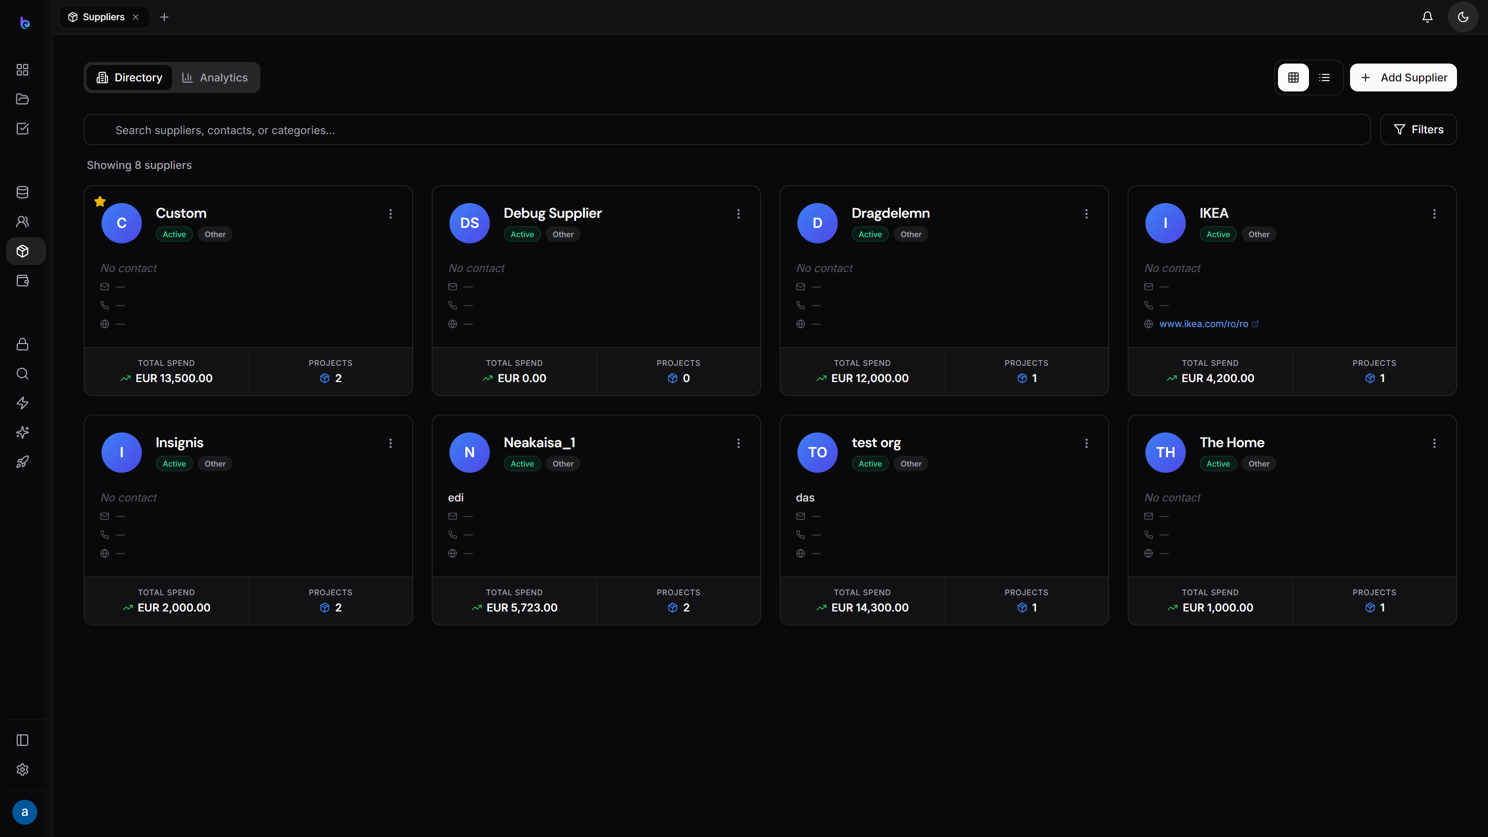
Task: Select the Suppliers tab
Action: coord(104,17)
